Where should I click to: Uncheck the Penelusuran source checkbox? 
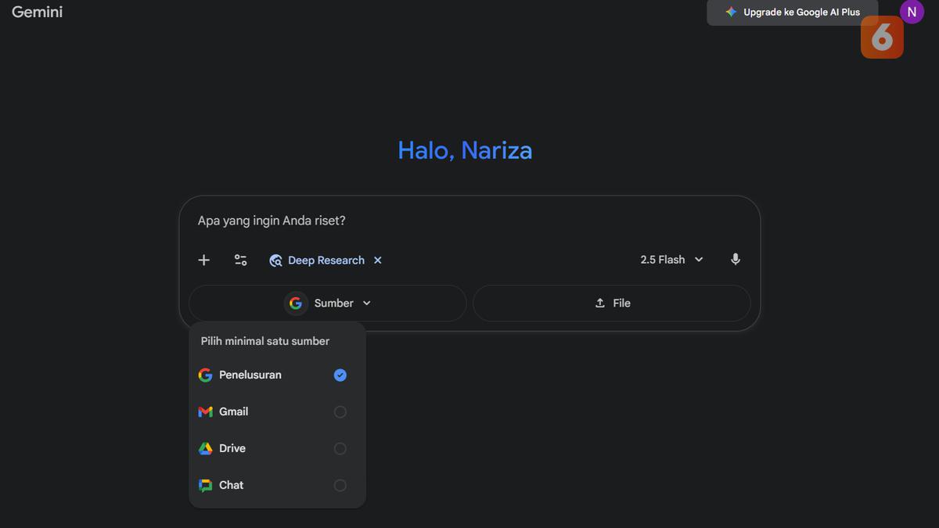(340, 375)
